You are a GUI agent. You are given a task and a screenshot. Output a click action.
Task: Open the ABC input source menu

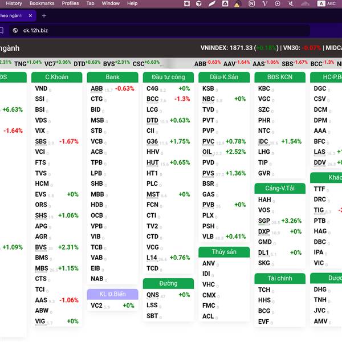327,3
